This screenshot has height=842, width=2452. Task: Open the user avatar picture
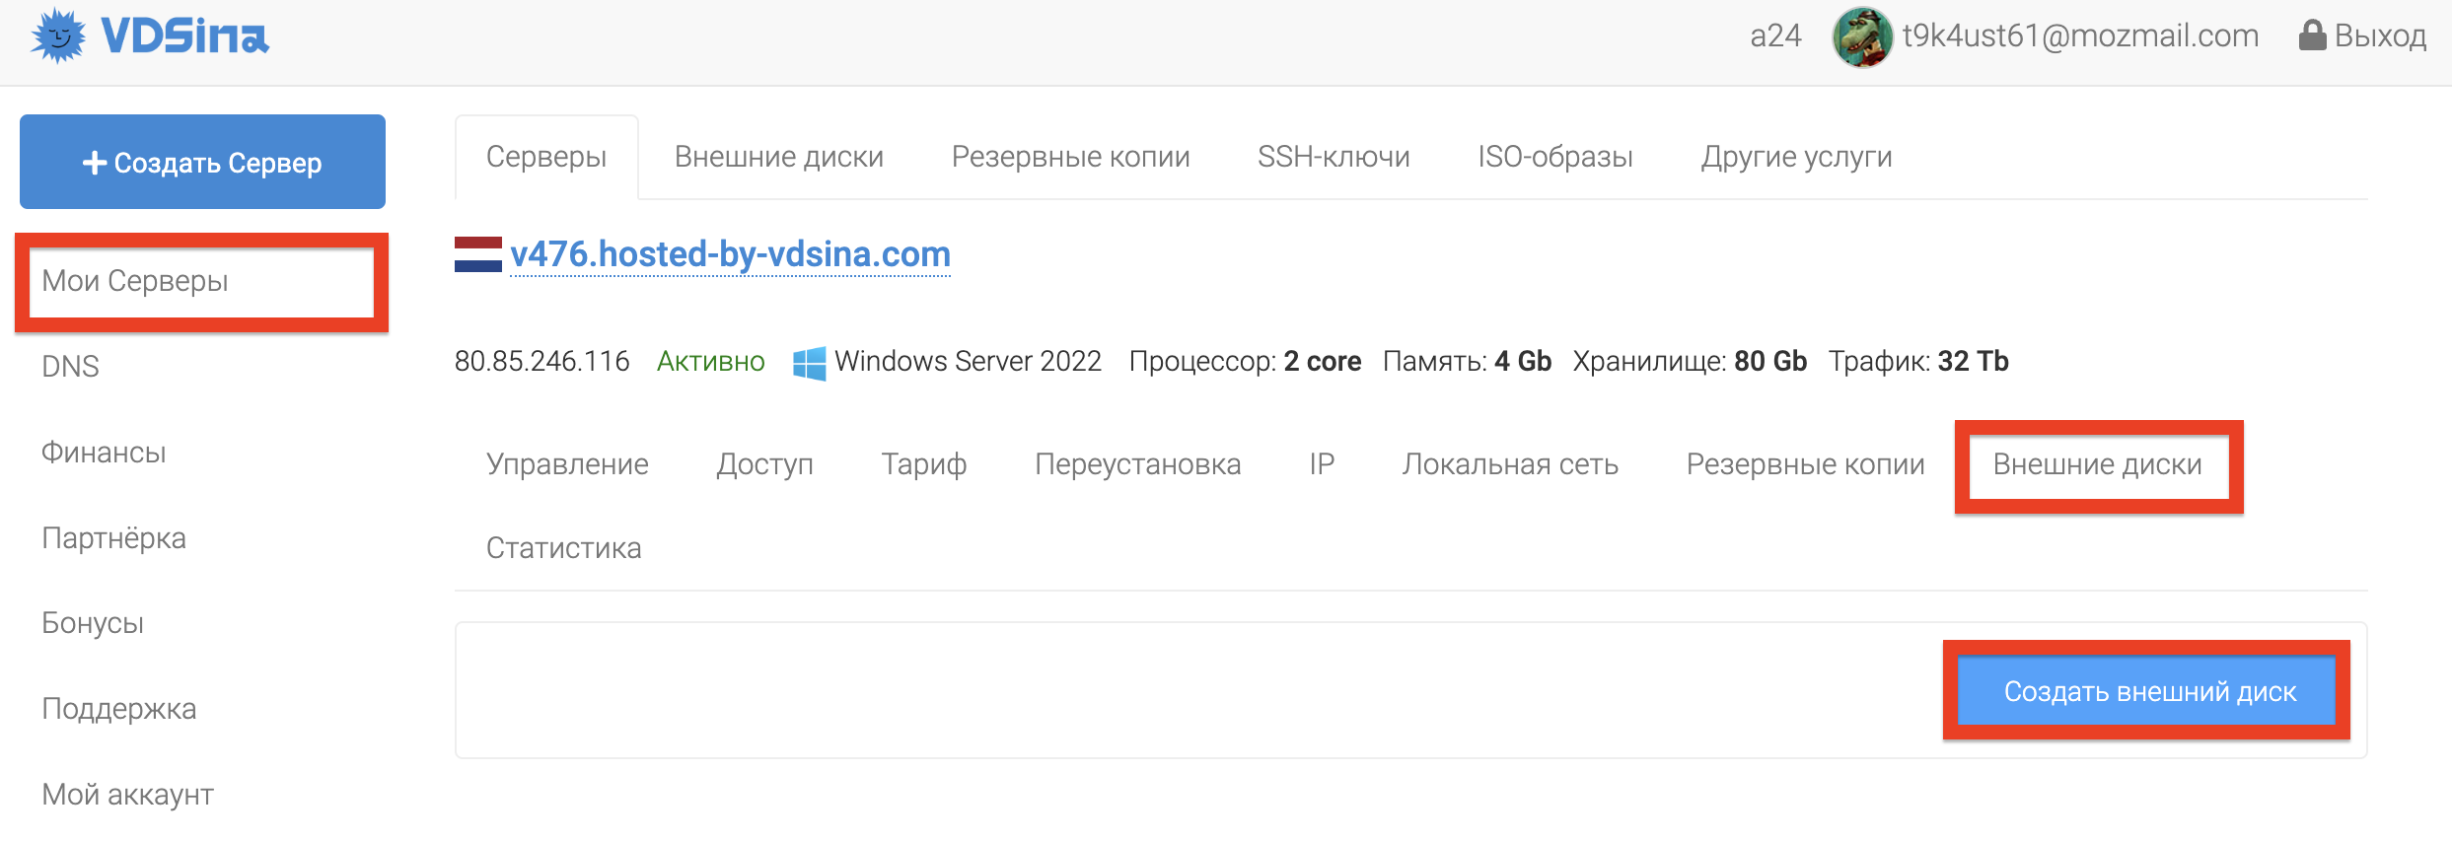1862,36
